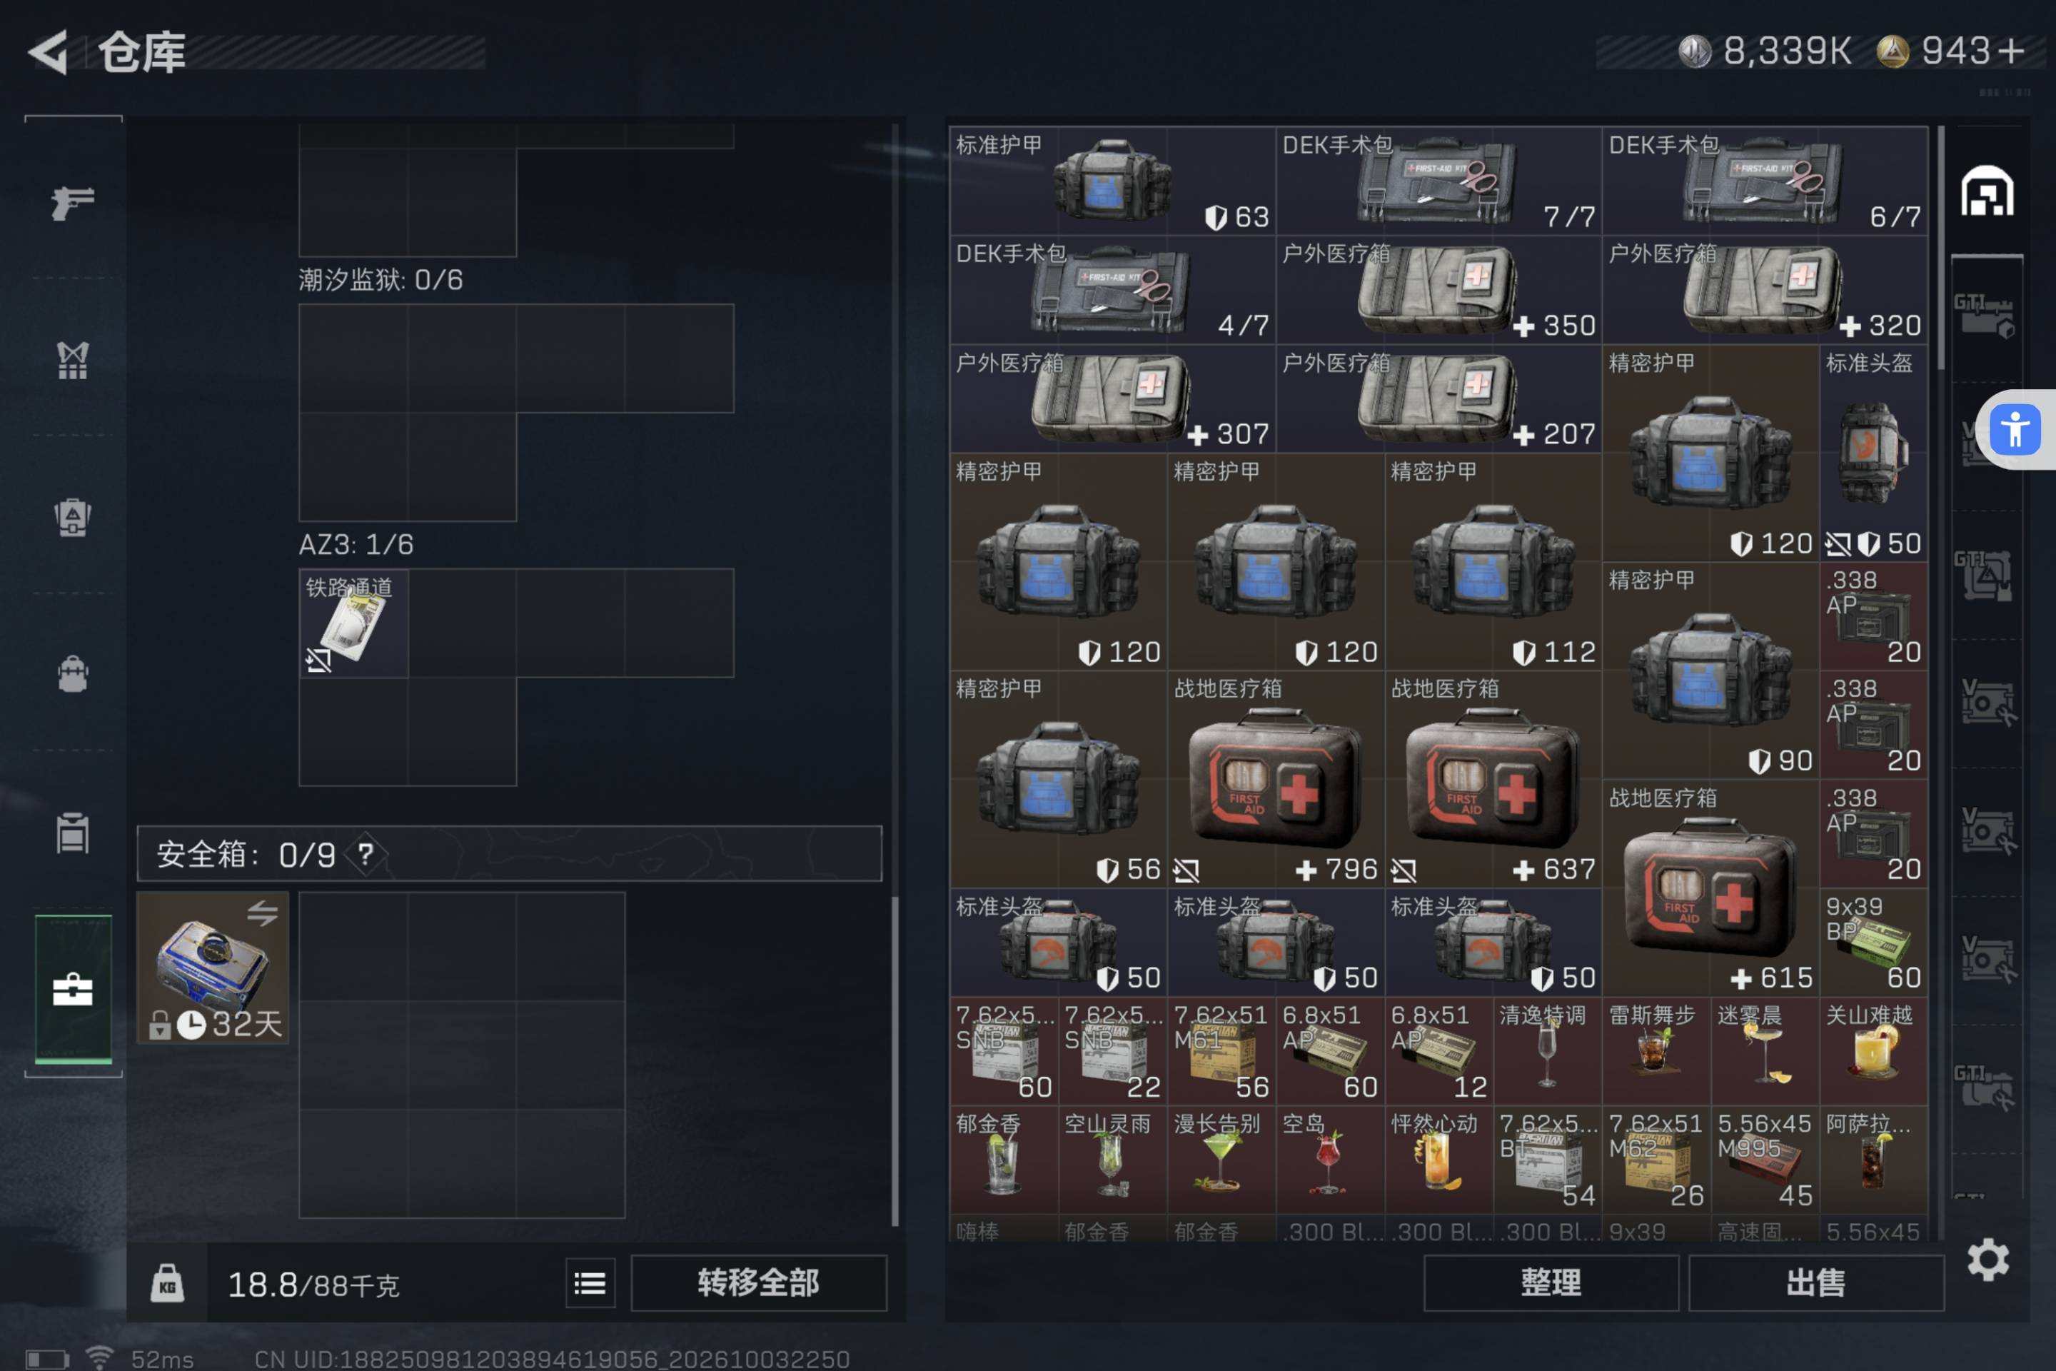Select the main warehouse house icon

[x=1986, y=191]
